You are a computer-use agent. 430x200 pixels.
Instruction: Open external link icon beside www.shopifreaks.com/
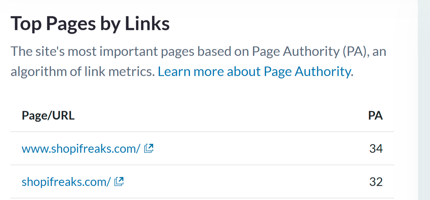149,148
